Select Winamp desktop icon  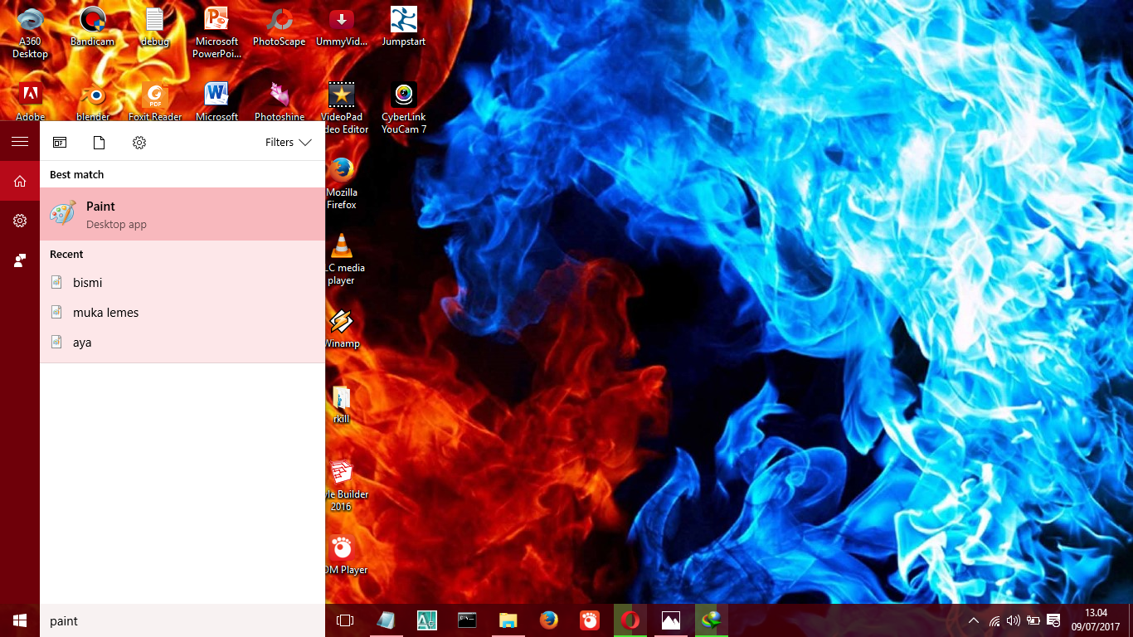pos(342,328)
